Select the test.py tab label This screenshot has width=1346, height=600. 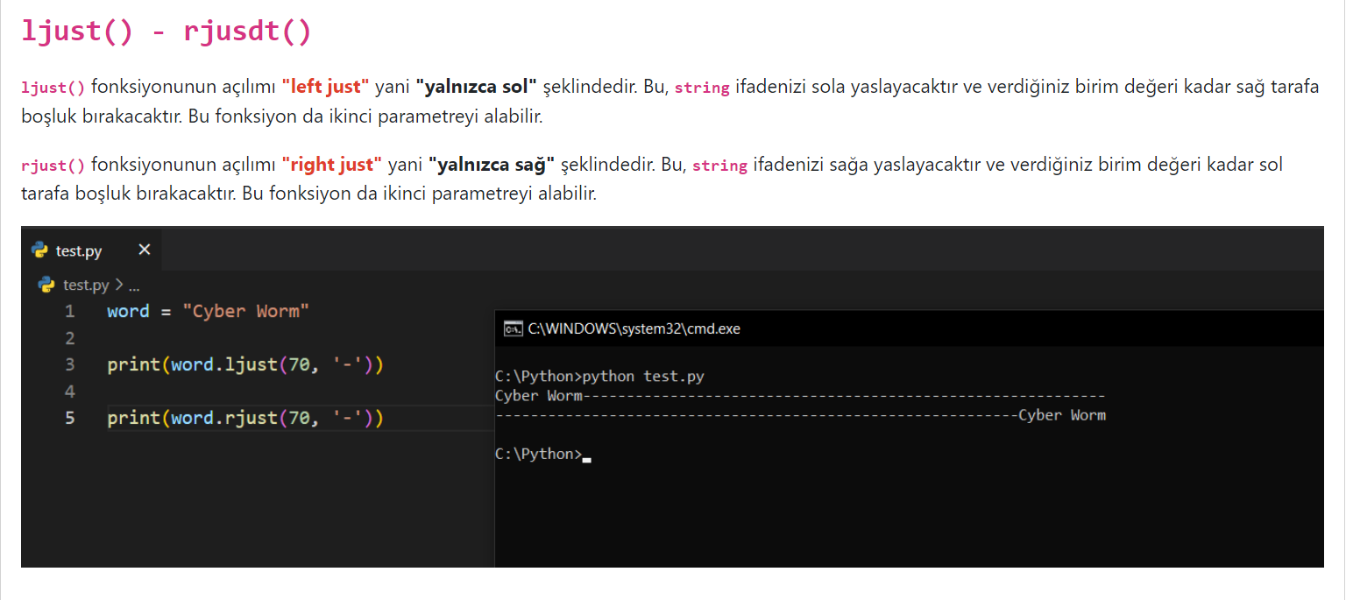(79, 251)
